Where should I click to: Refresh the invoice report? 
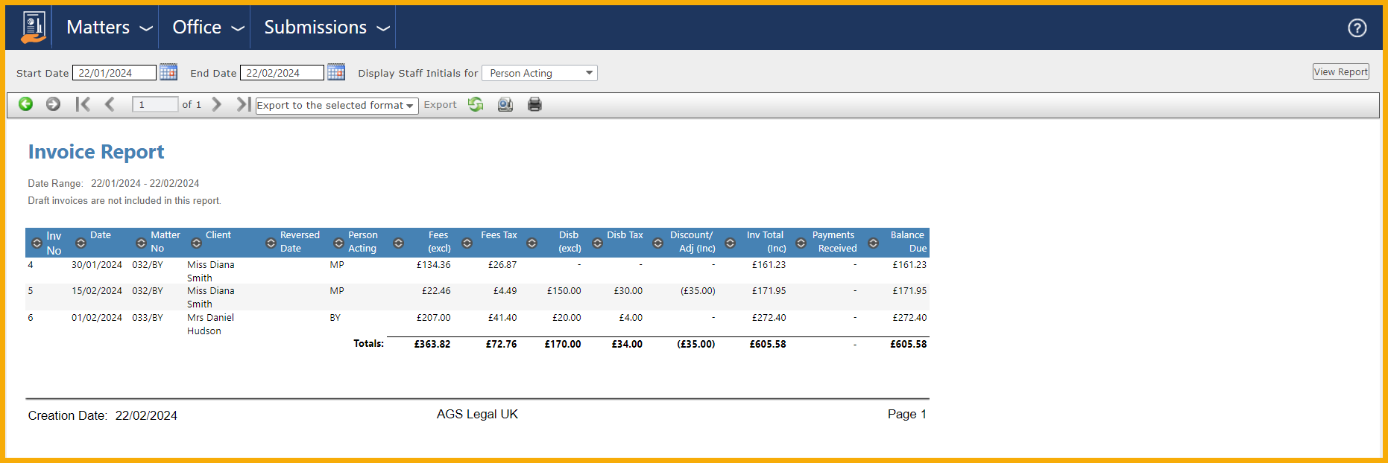coord(476,104)
